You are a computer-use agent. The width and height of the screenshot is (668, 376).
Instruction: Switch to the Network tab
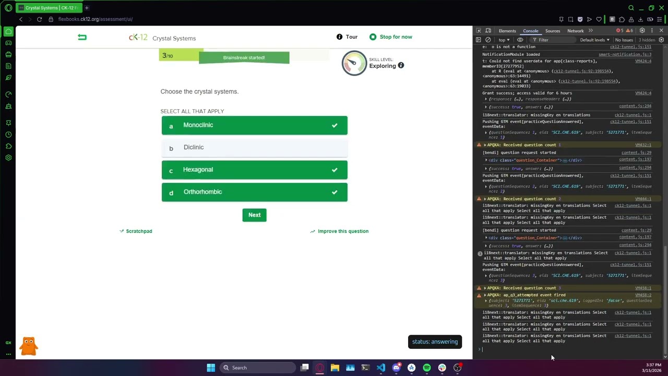[576, 31]
